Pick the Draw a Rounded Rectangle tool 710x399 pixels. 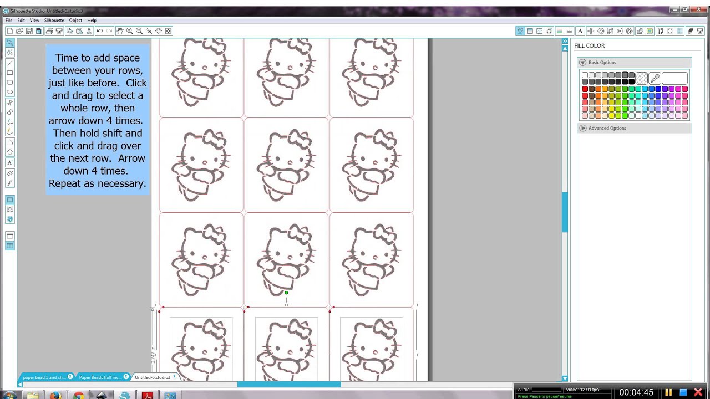click(10, 83)
